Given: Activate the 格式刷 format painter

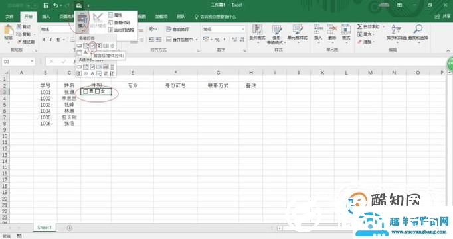Looking at the screenshot, I should click(26, 42).
